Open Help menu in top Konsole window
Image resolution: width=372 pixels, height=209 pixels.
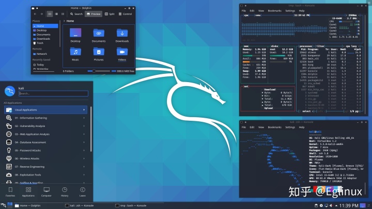click(x=302, y=11)
